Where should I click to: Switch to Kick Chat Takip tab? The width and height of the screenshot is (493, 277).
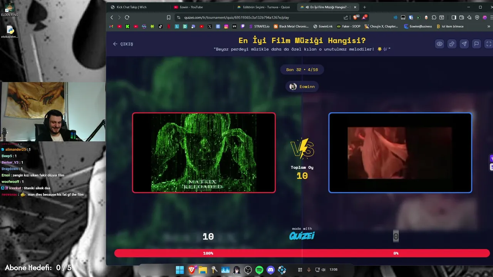coord(137,7)
